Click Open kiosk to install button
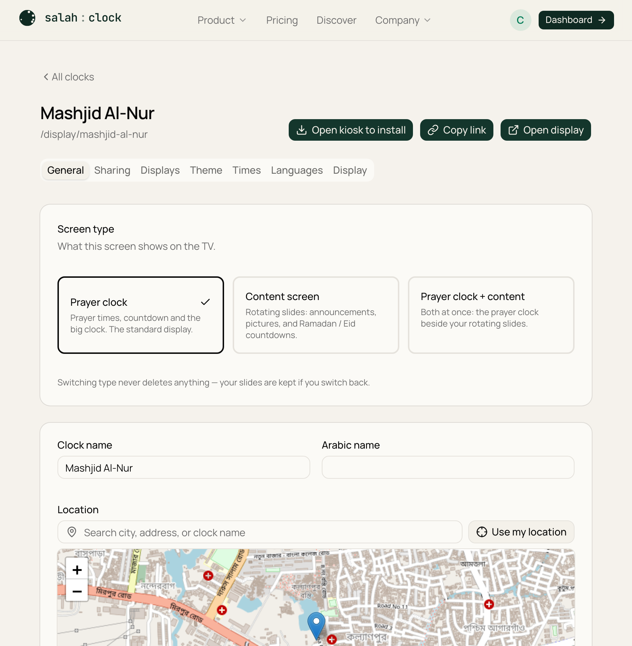The height and width of the screenshot is (646, 632). point(351,130)
